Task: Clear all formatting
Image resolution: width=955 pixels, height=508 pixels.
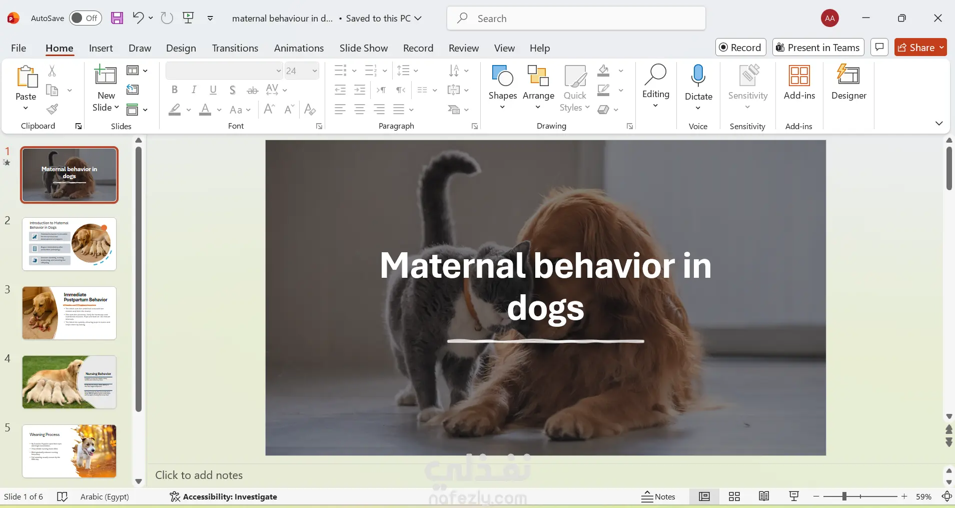Action: pos(310,109)
